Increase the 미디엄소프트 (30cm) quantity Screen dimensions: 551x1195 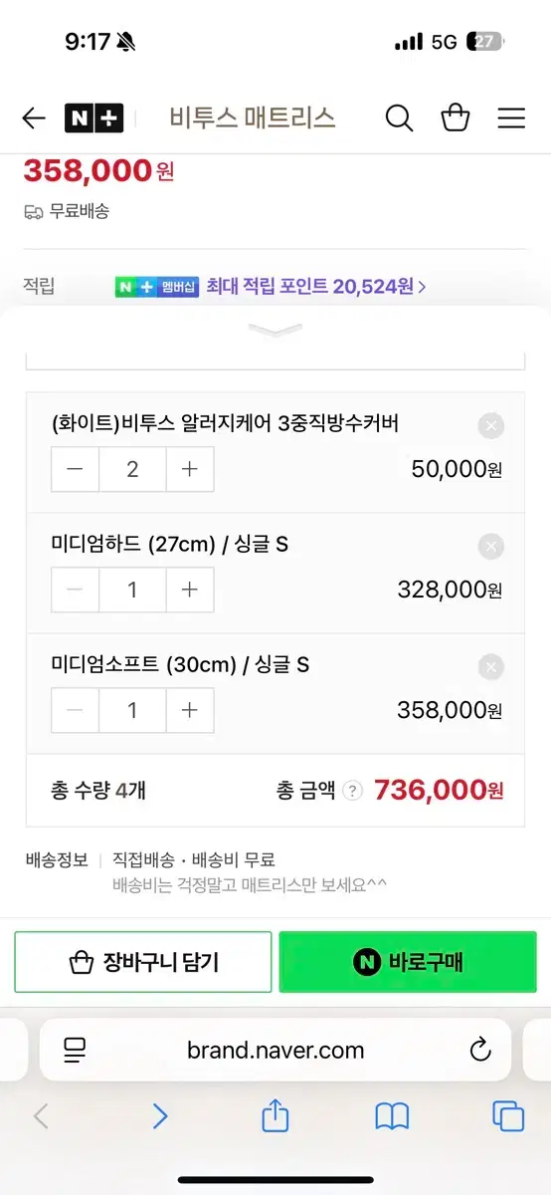click(190, 710)
